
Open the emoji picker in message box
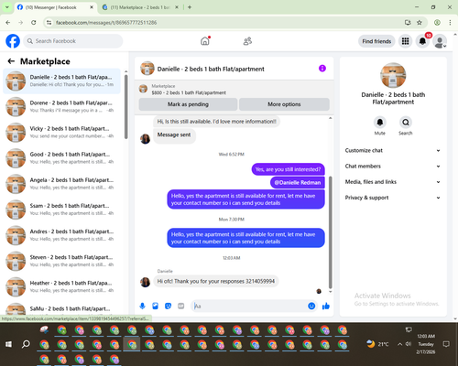click(x=311, y=306)
